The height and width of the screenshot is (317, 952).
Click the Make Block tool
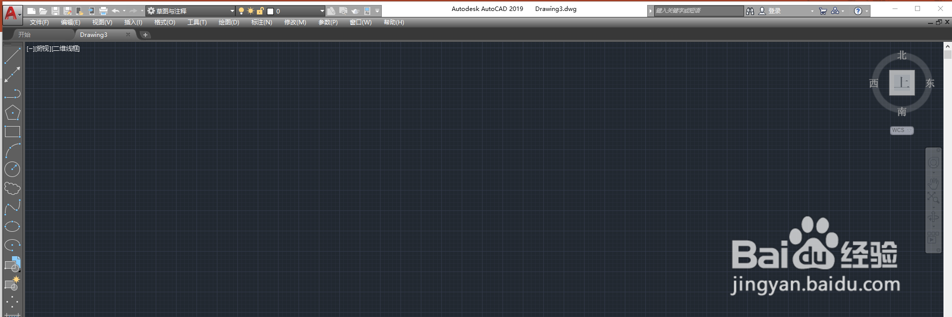[x=12, y=283]
